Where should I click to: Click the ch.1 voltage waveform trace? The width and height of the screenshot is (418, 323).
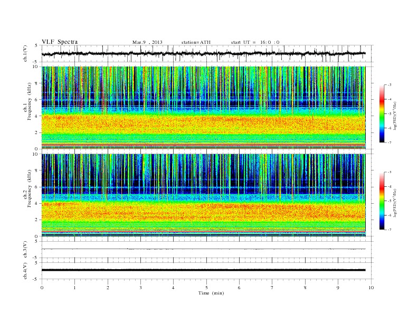click(x=203, y=53)
